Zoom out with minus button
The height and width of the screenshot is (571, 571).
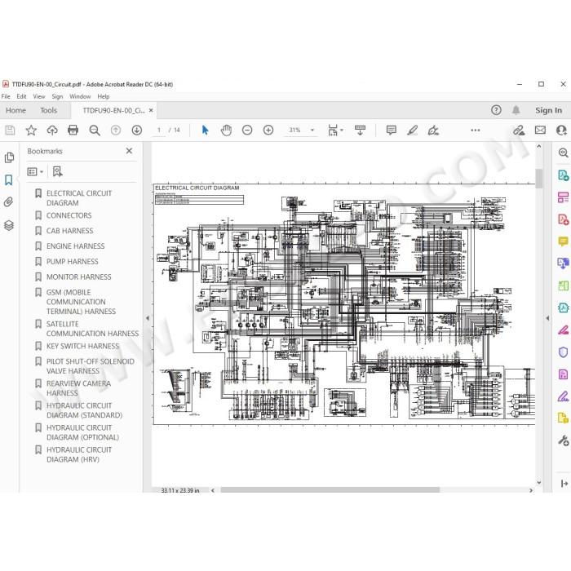click(x=247, y=130)
